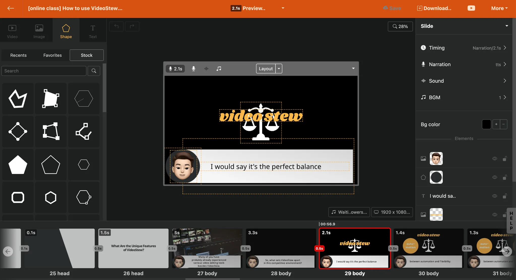Switch to the Video tab
This screenshot has height=280, width=516.
click(12, 31)
